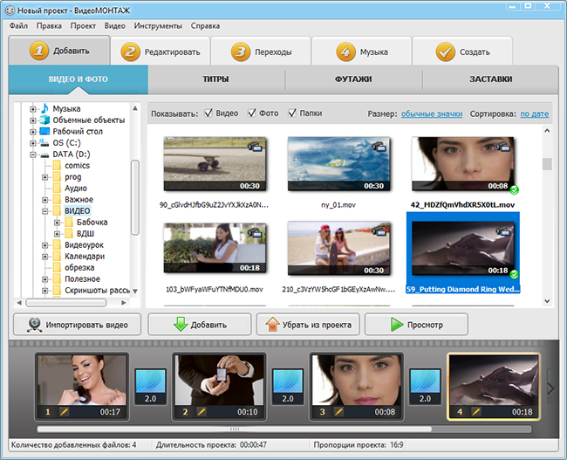Viewport: 567px width, 460px height.
Task: Click the Рабочий стол desktop icon
Action: click(44, 131)
